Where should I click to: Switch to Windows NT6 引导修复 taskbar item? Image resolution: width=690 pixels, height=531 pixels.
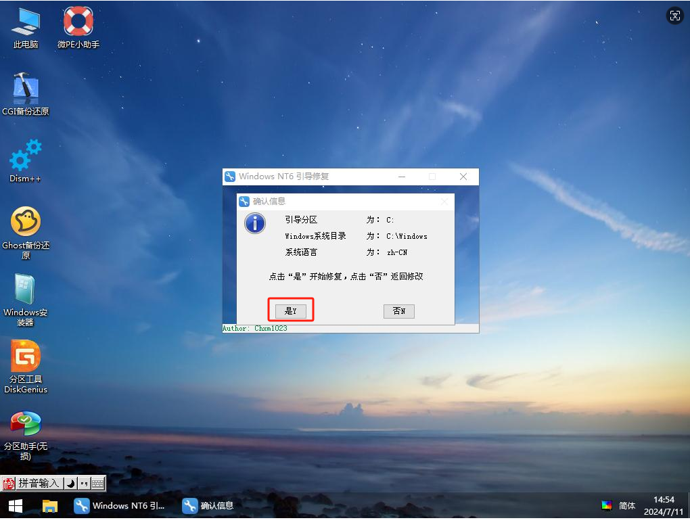click(120, 506)
